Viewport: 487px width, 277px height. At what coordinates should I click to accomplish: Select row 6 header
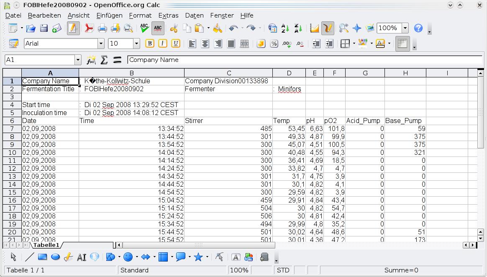coord(12,121)
